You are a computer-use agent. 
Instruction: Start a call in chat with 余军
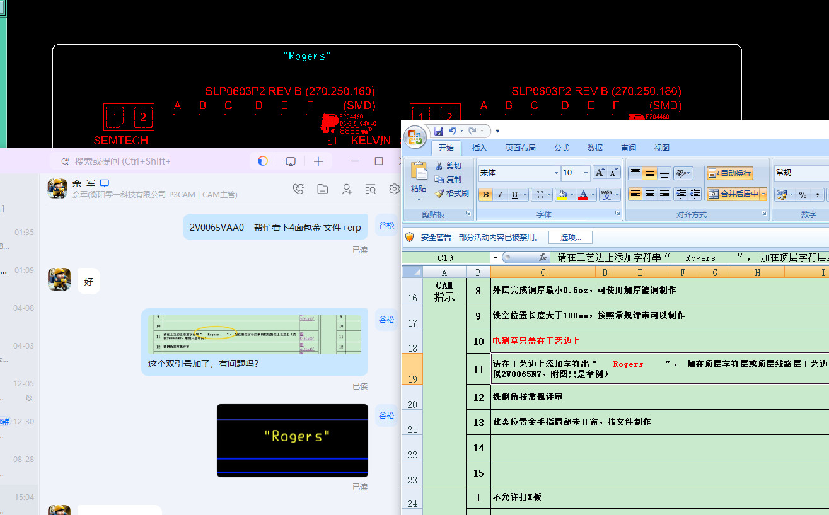(299, 188)
